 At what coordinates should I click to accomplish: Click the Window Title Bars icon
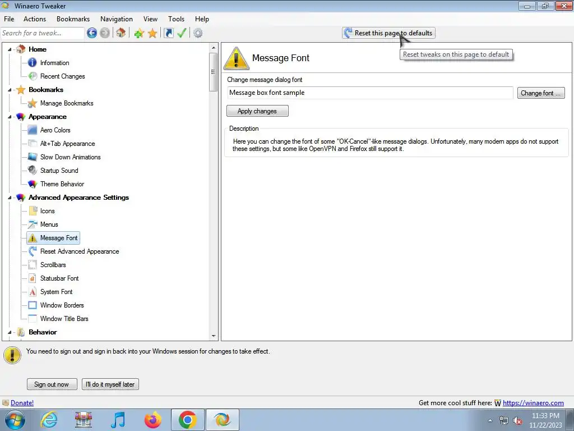click(33, 319)
